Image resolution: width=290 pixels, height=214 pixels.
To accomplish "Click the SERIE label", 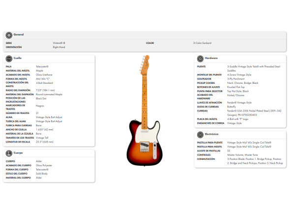I will coord(9,43).
